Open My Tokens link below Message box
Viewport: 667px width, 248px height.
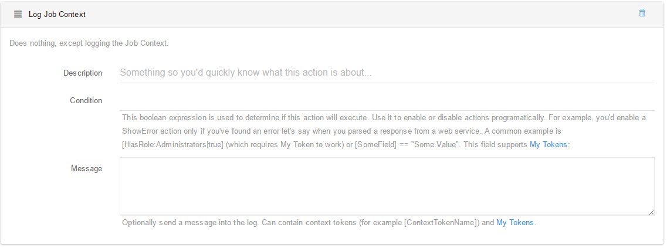[514, 222]
